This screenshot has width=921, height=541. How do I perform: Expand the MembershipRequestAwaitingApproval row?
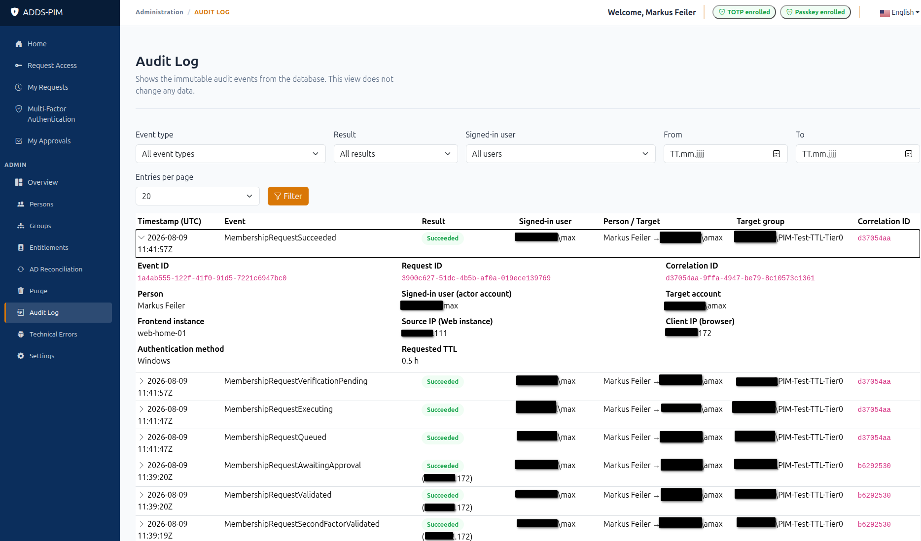142,465
